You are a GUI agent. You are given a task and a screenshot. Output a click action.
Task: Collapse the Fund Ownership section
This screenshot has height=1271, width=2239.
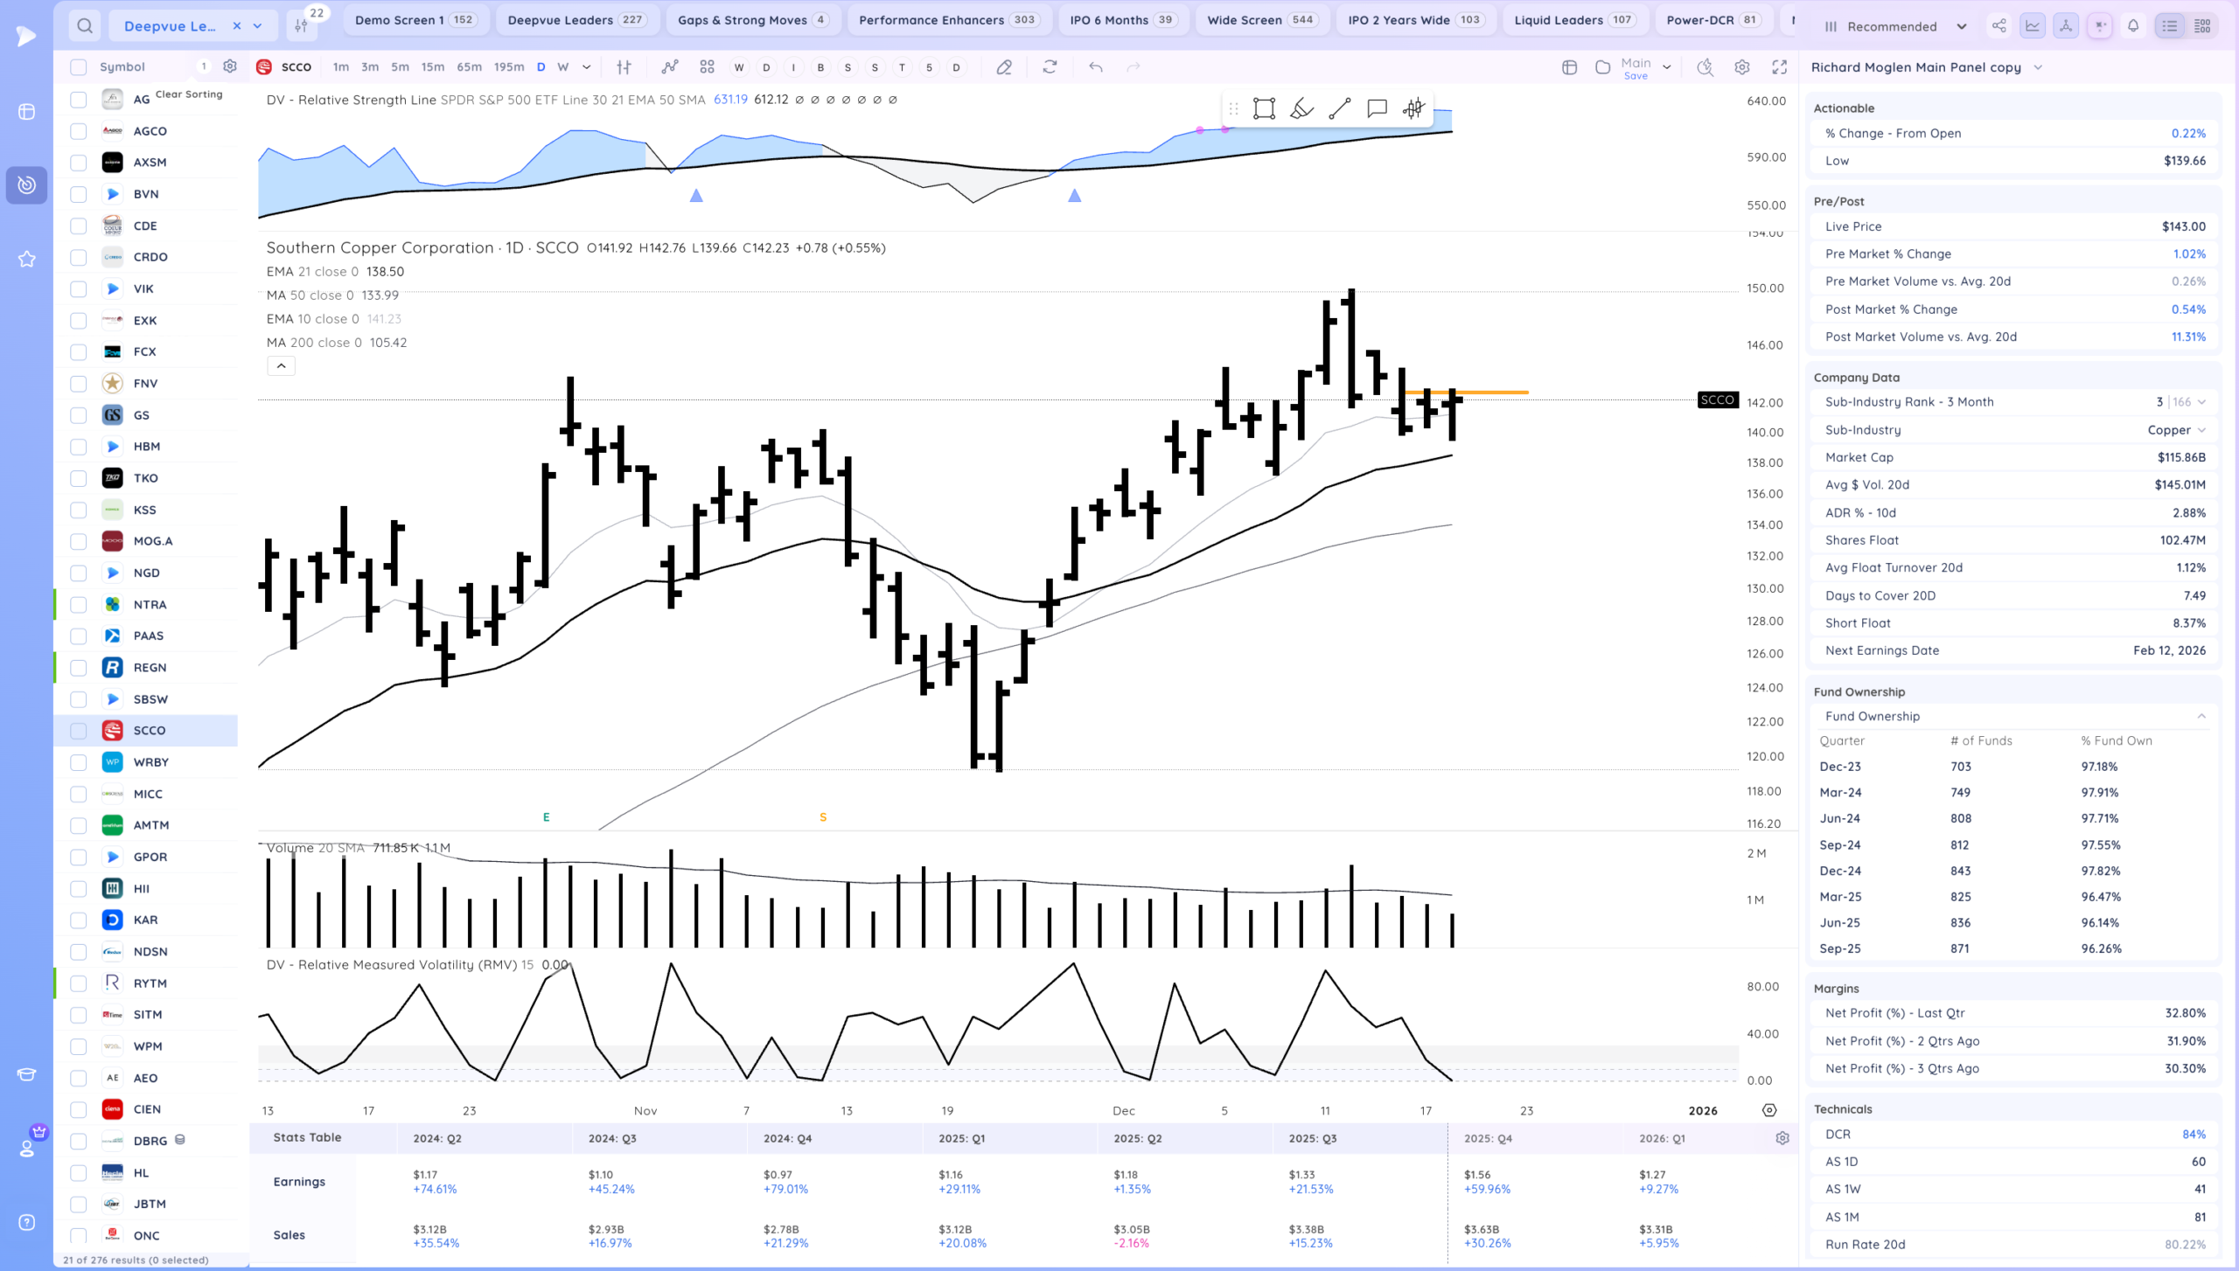(2201, 716)
